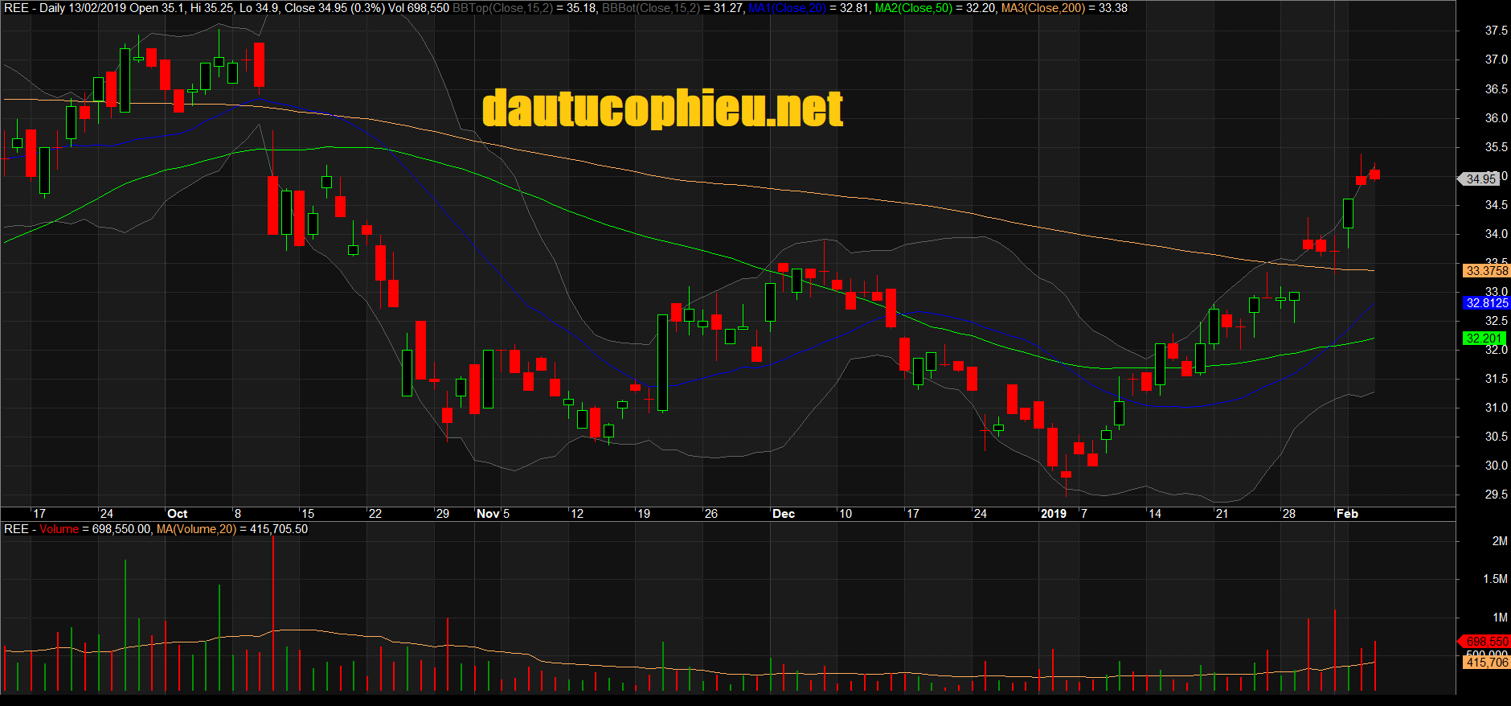Click the 2019 year label on date axis
The height and width of the screenshot is (706, 1511).
[x=1053, y=514]
